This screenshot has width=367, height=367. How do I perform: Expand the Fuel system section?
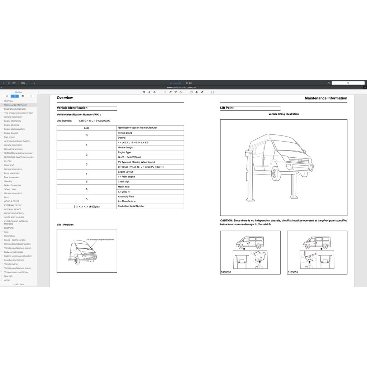point(2,137)
